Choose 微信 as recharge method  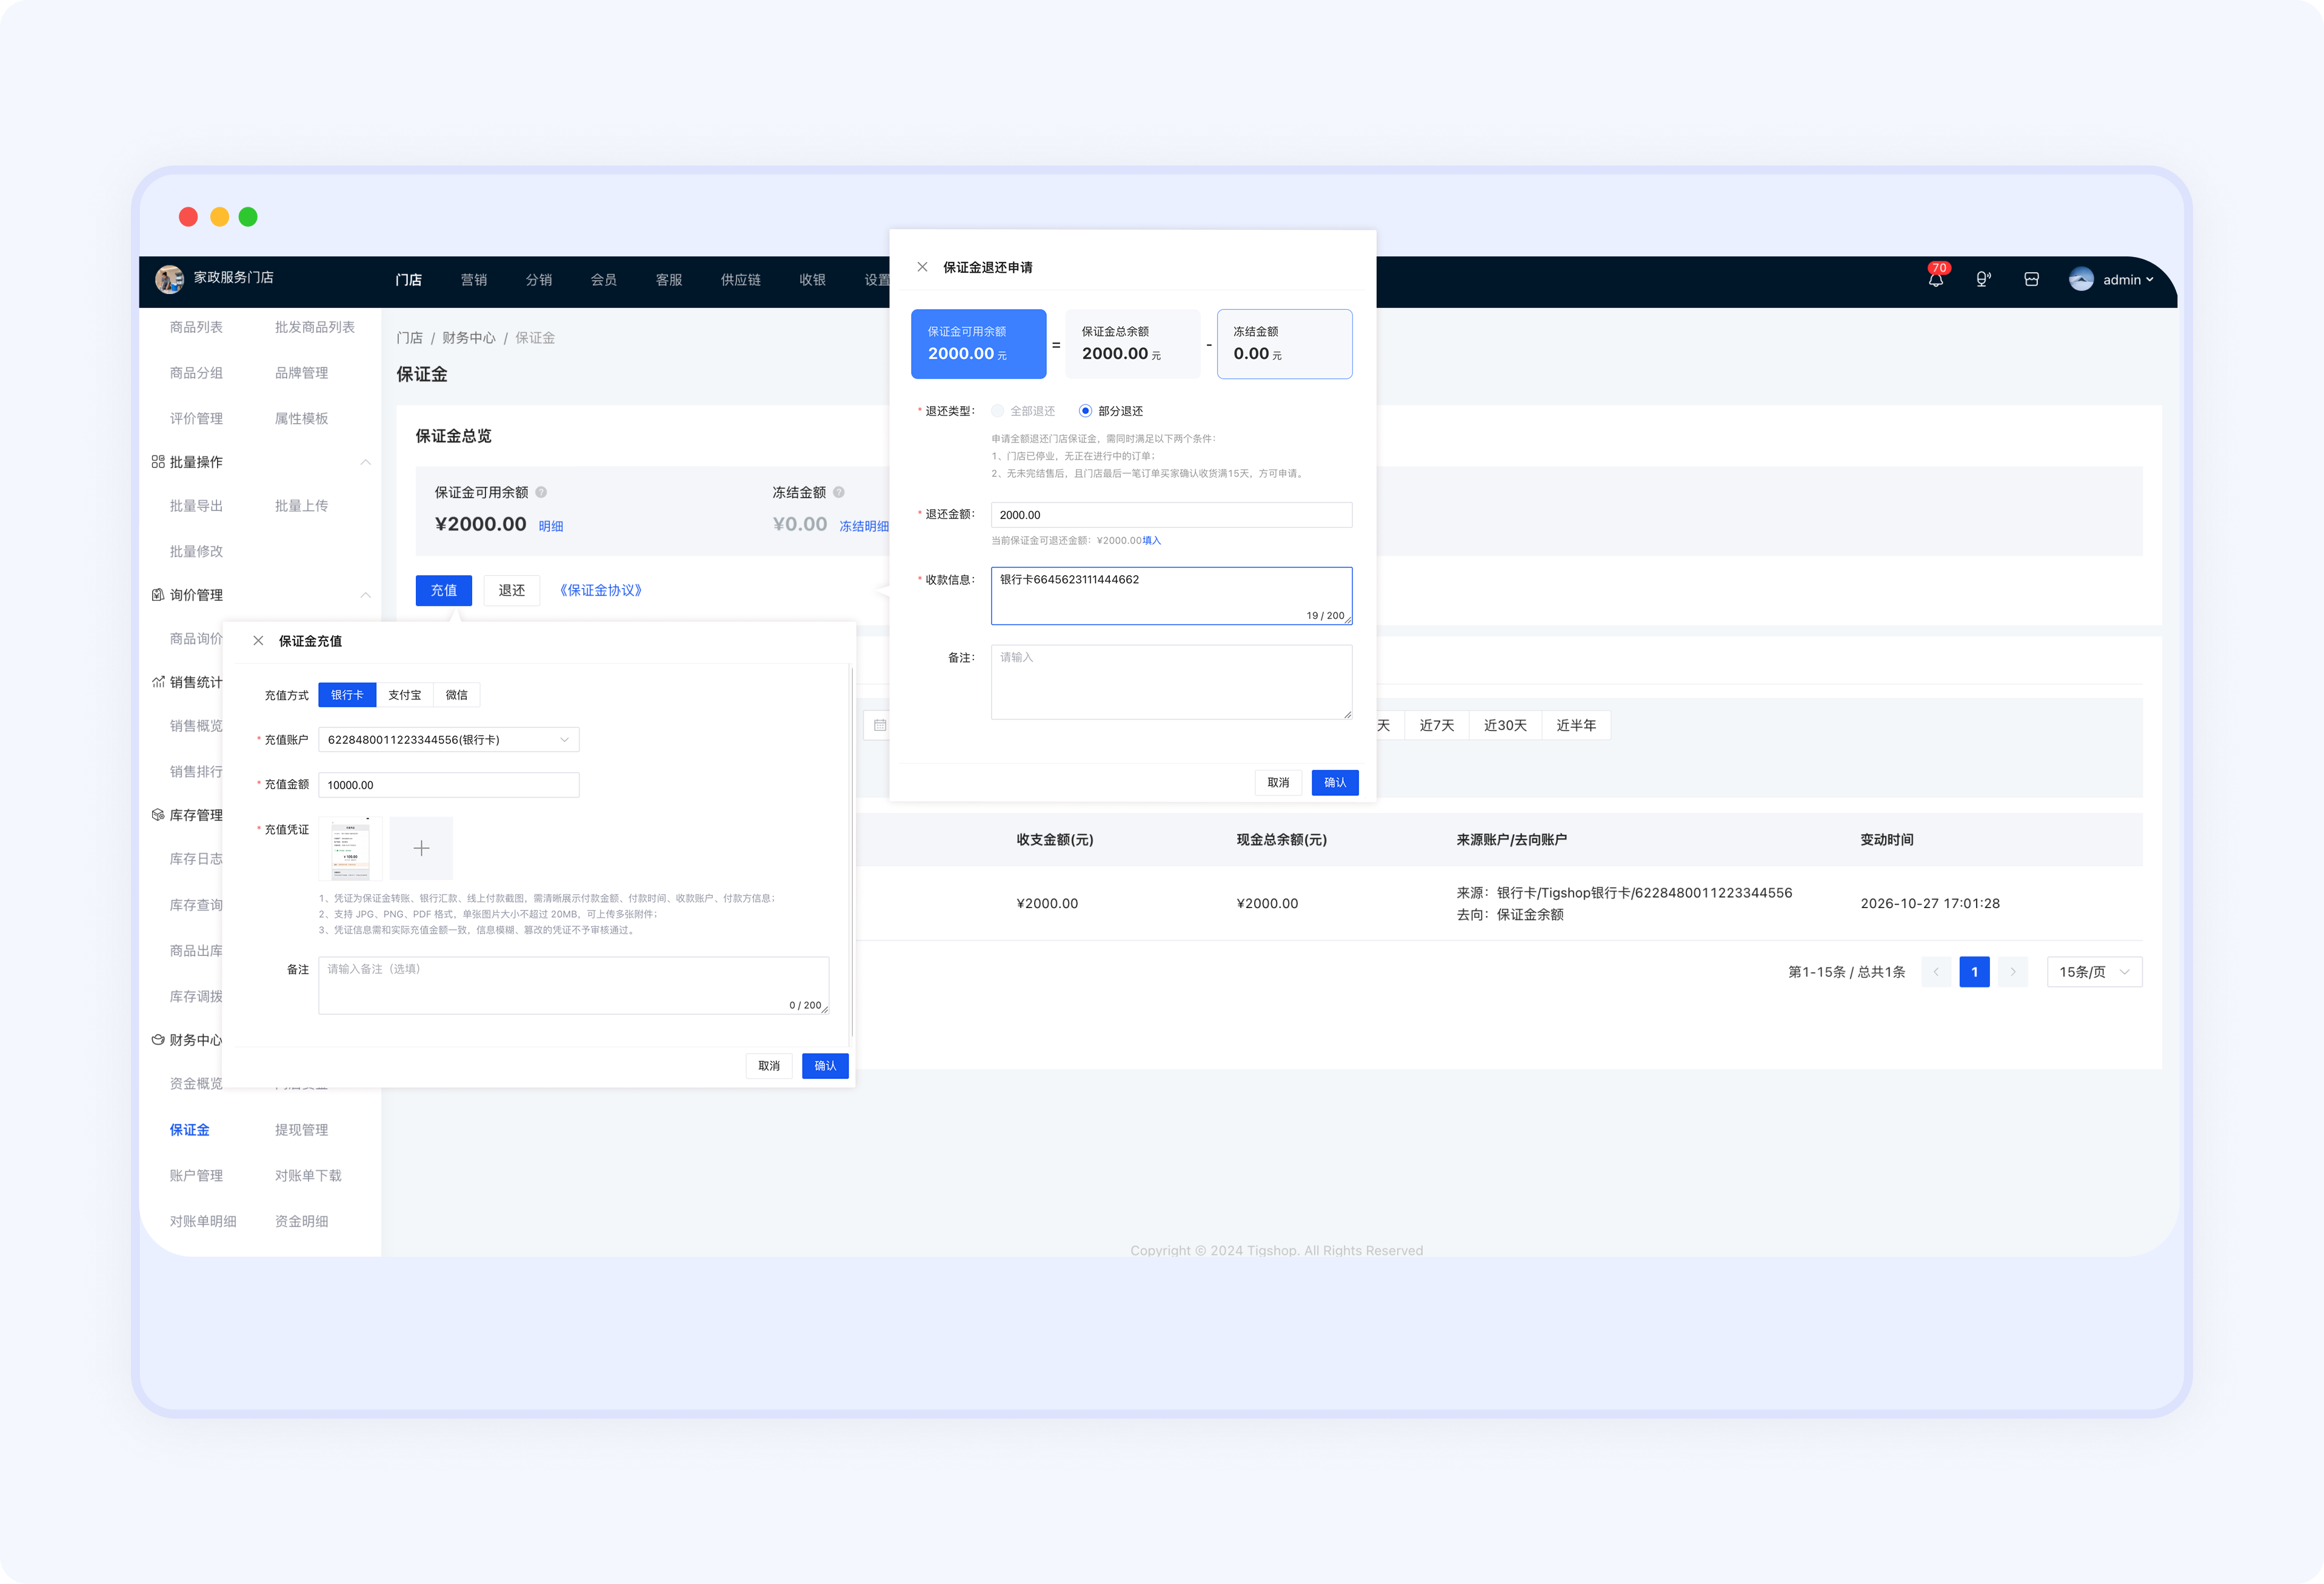coord(457,695)
